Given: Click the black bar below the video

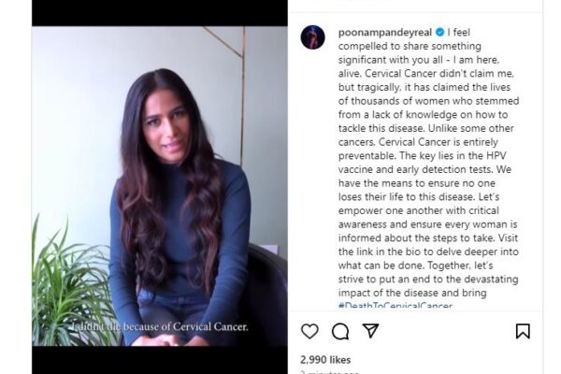Looking at the screenshot, I should click(x=160, y=360).
